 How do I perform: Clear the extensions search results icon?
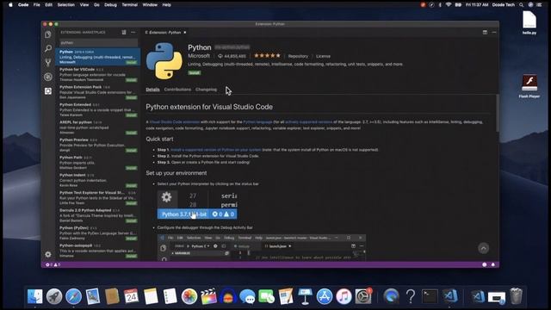pos(124,32)
